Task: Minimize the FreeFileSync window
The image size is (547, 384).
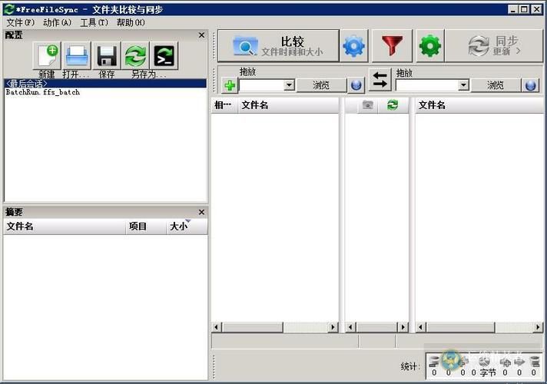Action: click(512, 9)
